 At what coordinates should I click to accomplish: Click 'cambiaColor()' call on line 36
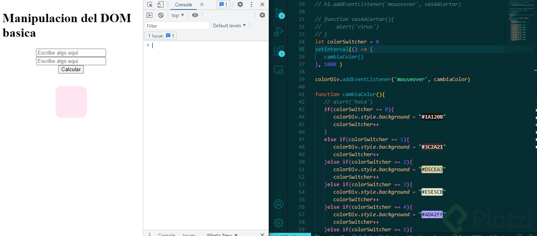point(343,57)
